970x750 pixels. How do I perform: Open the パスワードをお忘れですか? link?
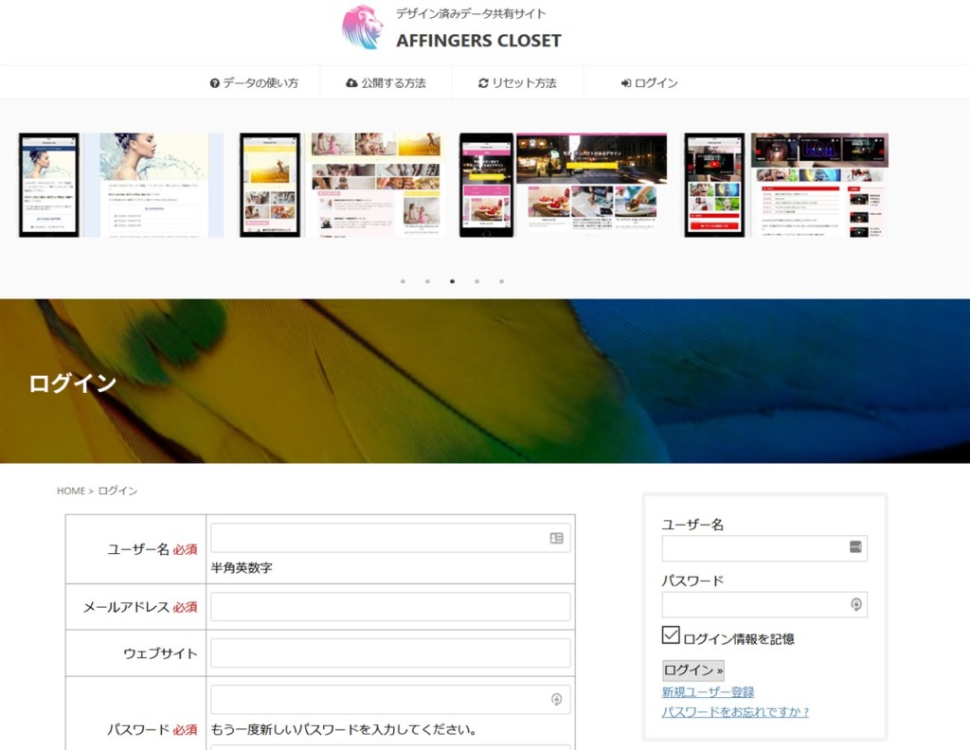735,712
